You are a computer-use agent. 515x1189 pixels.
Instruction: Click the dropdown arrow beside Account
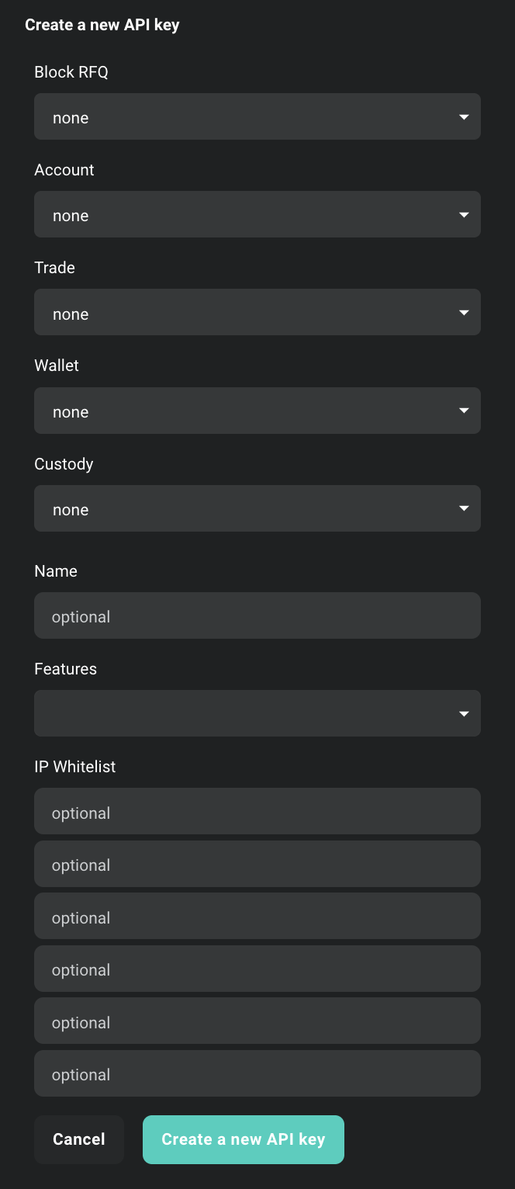(x=464, y=214)
